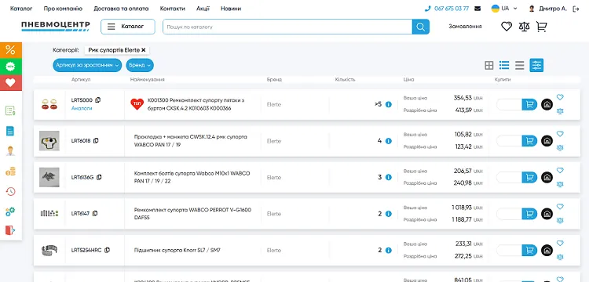Click warehouse icon for LRT6147
The image size is (589, 282).
click(547, 214)
